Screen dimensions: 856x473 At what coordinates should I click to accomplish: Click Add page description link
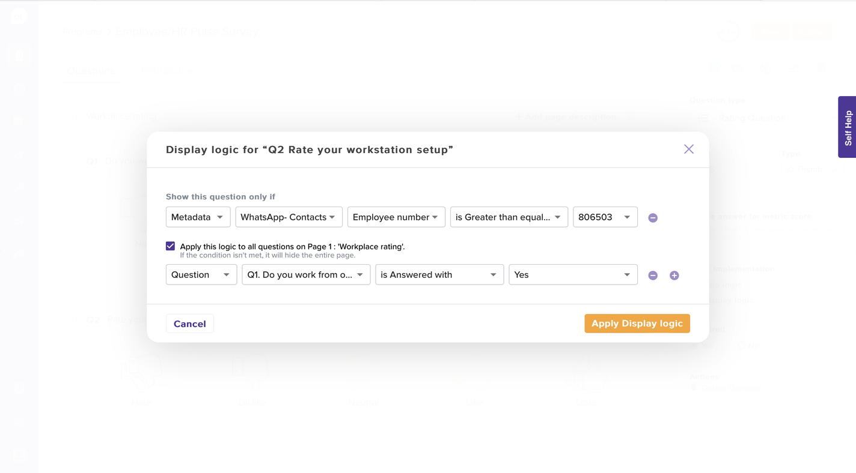[565, 117]
